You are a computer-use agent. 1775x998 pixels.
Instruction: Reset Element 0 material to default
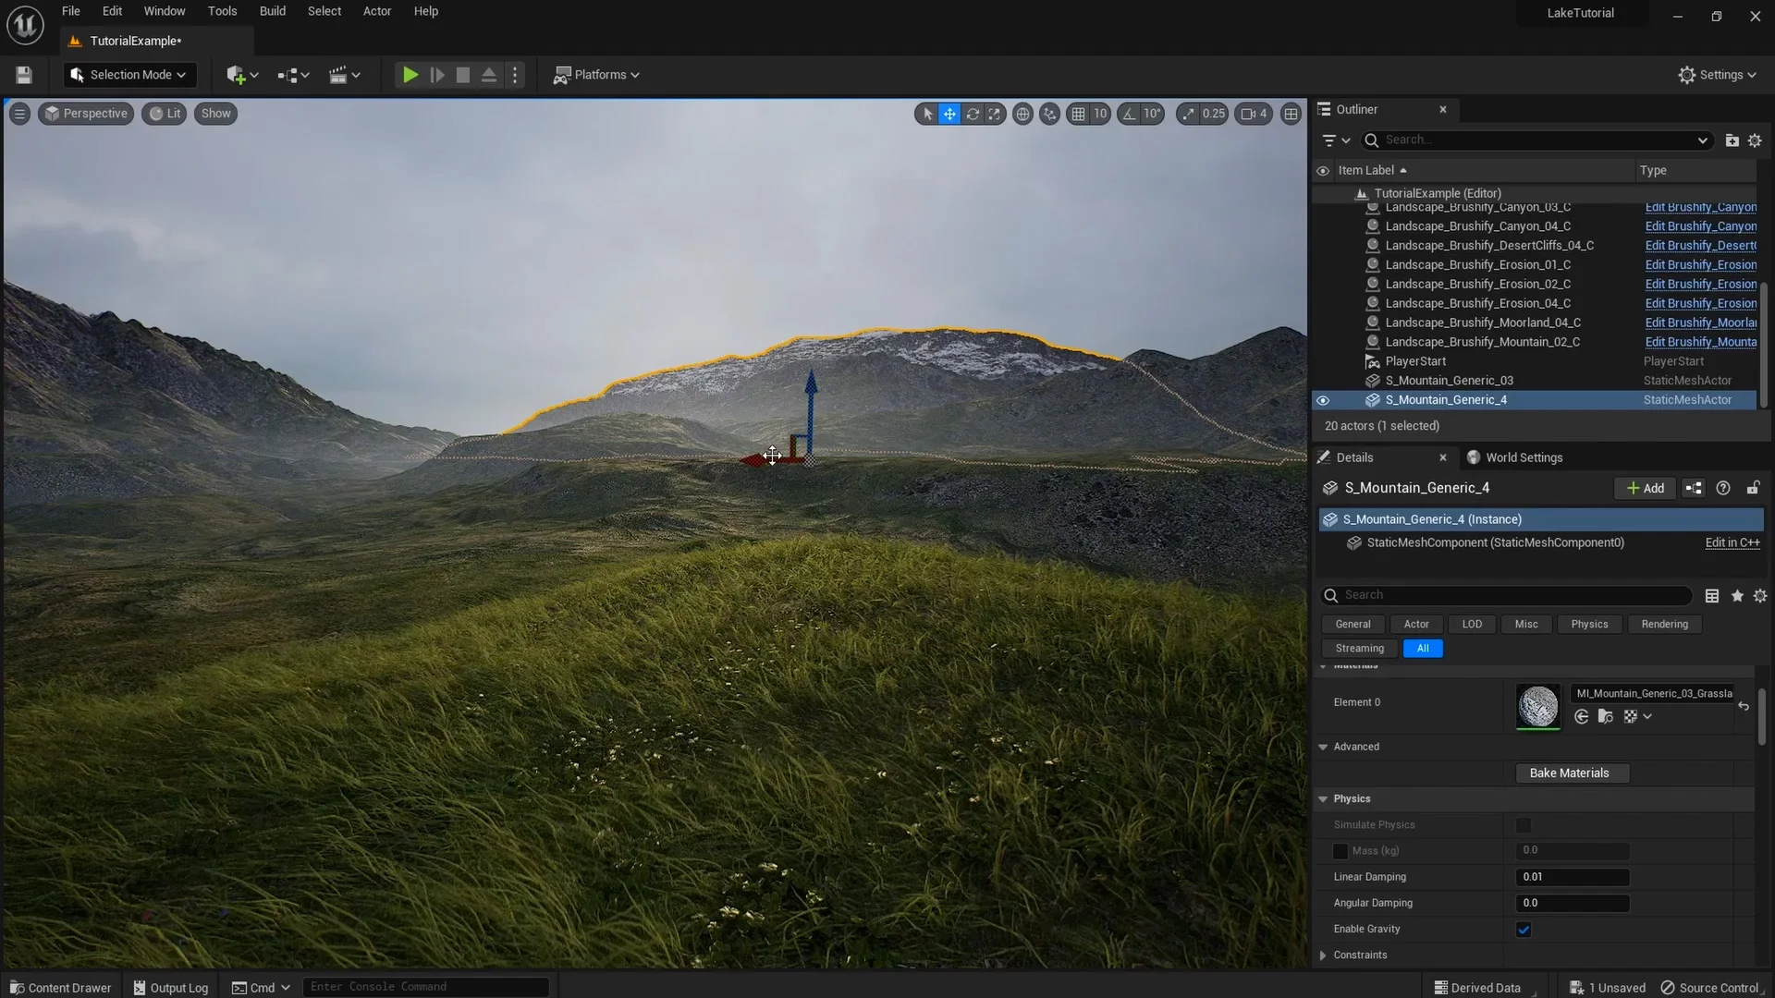(x=1744, y=706)
